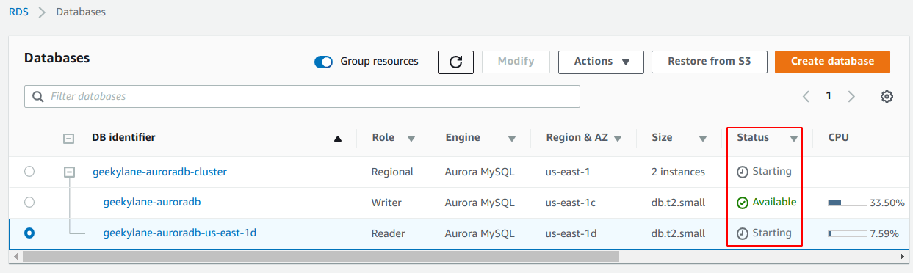913x273 pixels.
Task: Click Aurora MySQL in the Regional row
Action: click(480, 172)
